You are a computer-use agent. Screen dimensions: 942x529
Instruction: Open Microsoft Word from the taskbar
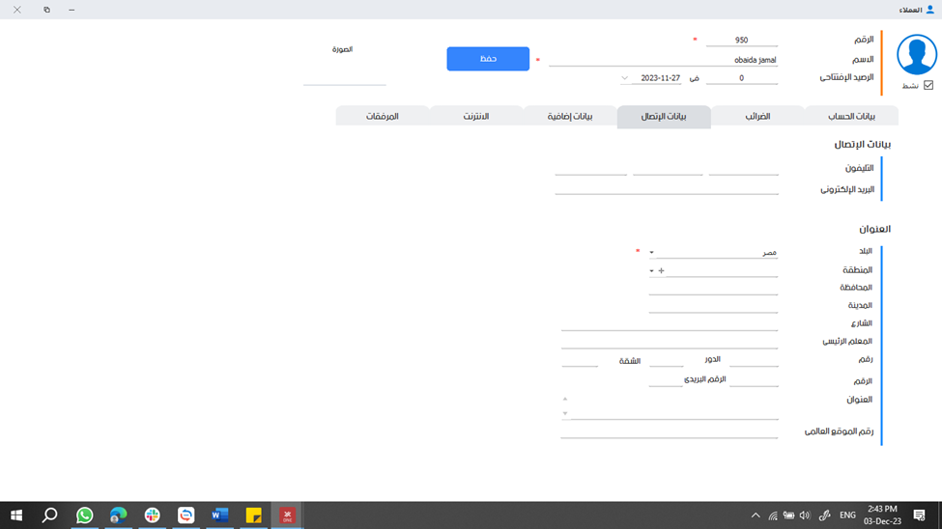coord(219,515)
